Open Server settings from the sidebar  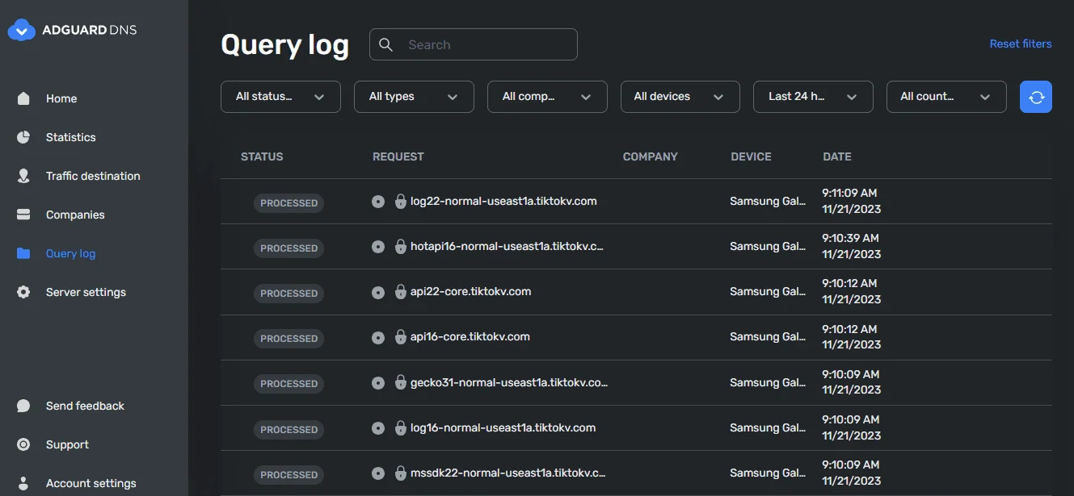tap(86, 292)
